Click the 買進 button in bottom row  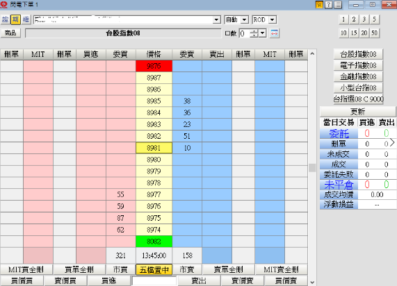pyautogui.click(x=108, y=280)
